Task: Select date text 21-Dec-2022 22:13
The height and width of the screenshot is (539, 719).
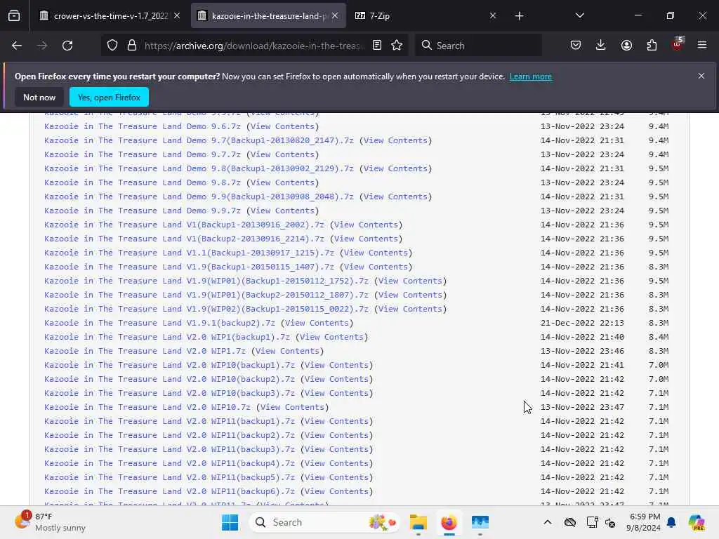Action: (x=582, y=323)
